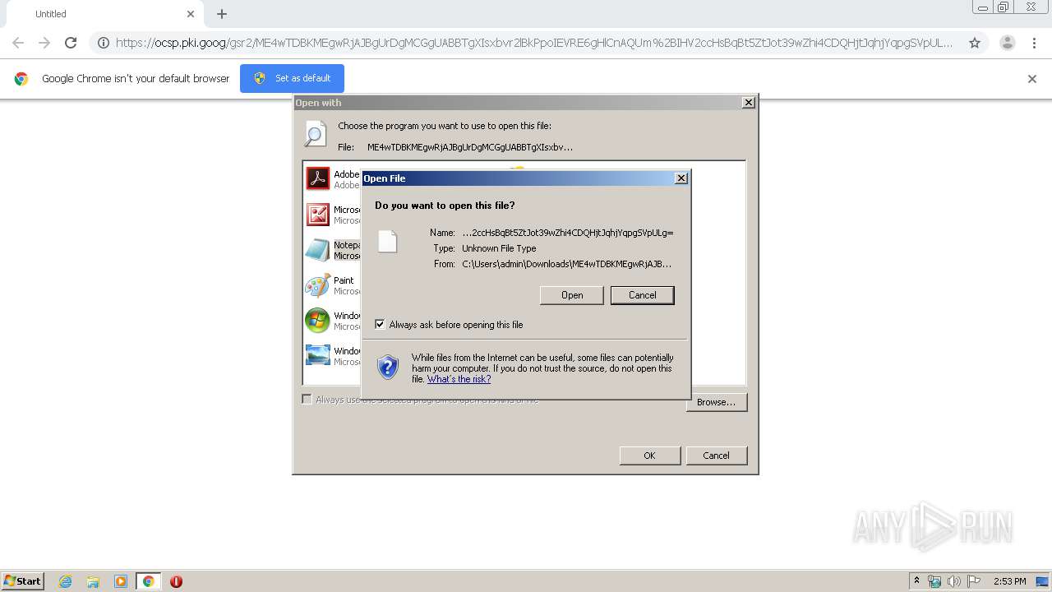The height and width of the screenshot is (592, 1052).
Task: Click the Action Center flag icon
Action: pyautogui.click(x=974, y=581)
